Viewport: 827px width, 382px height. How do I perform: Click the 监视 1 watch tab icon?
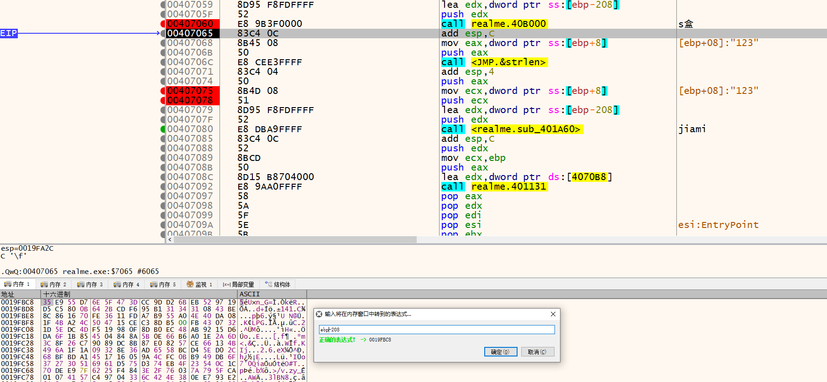pyautogui.click(x=190, y=284)
